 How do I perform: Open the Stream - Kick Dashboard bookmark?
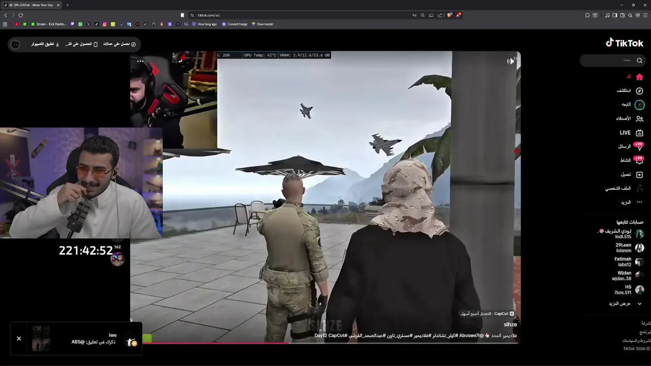[48, 24]
